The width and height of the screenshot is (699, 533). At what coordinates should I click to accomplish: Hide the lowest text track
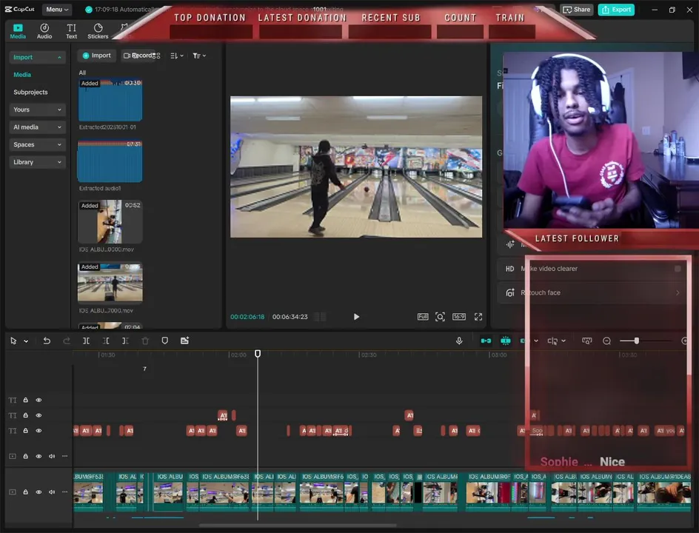point(39,431)
